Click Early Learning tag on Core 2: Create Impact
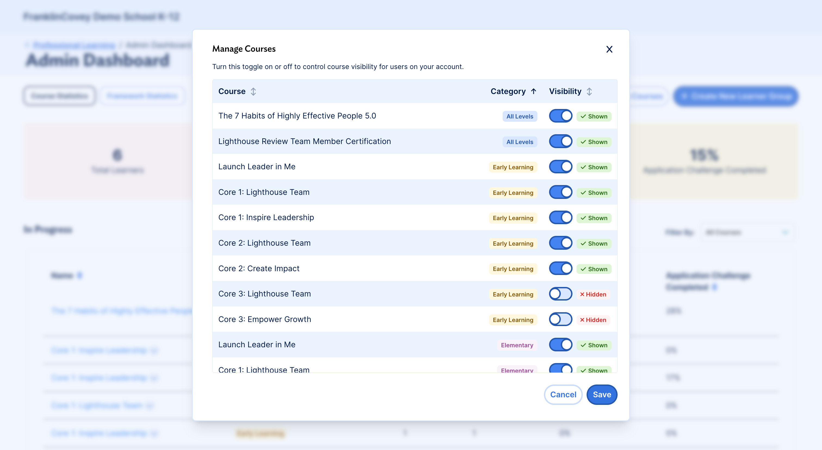The height and width of the screenshot is (450, 822). tap(513, 269)
